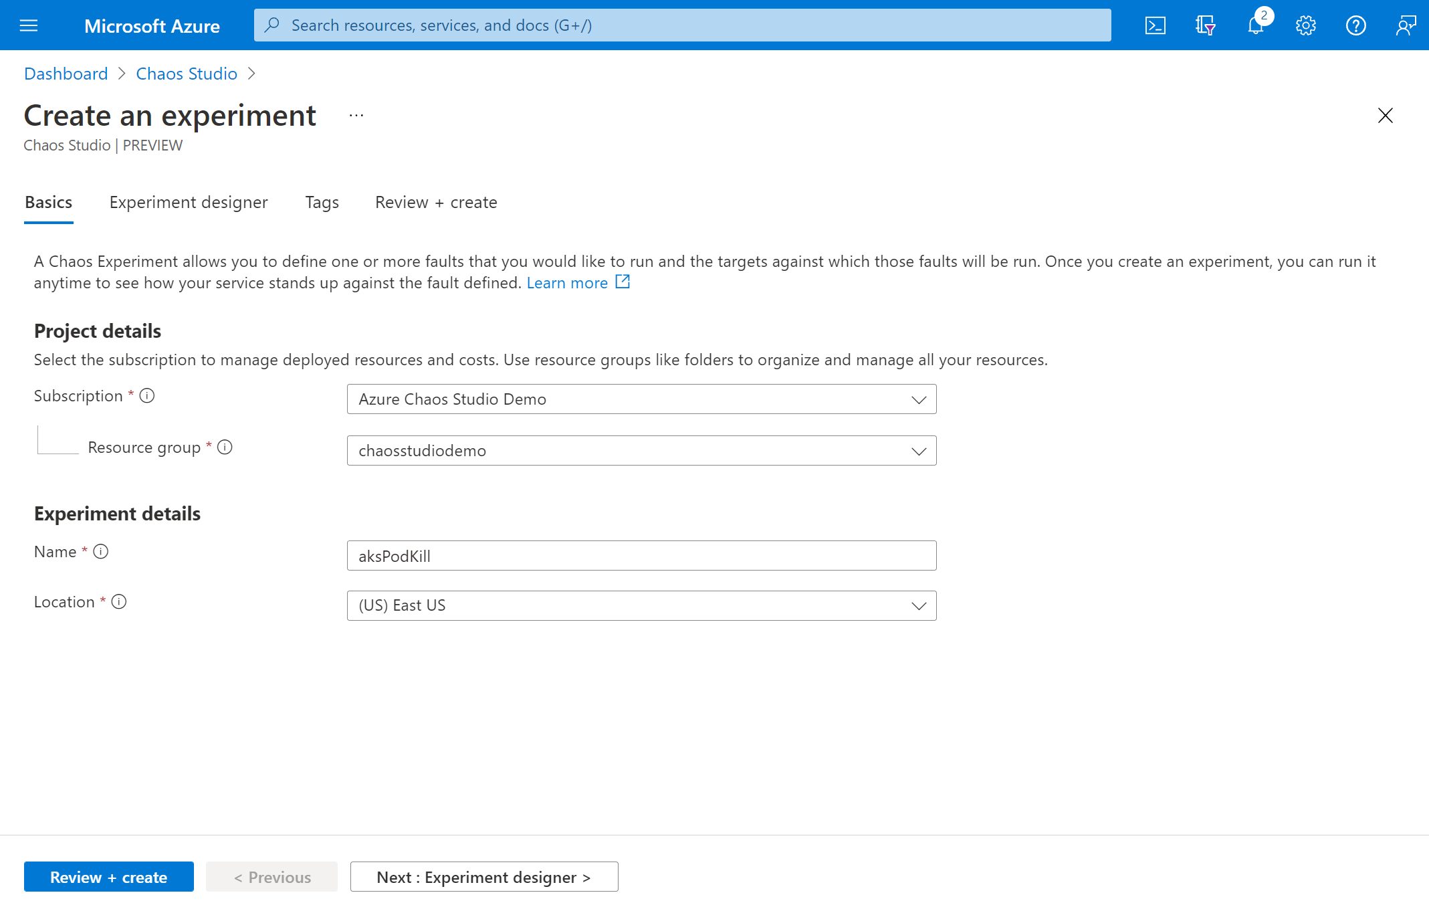This screenshot has height=905, width=1429.
Task: Switch to the Tags tab
Action: pos(322,202)
